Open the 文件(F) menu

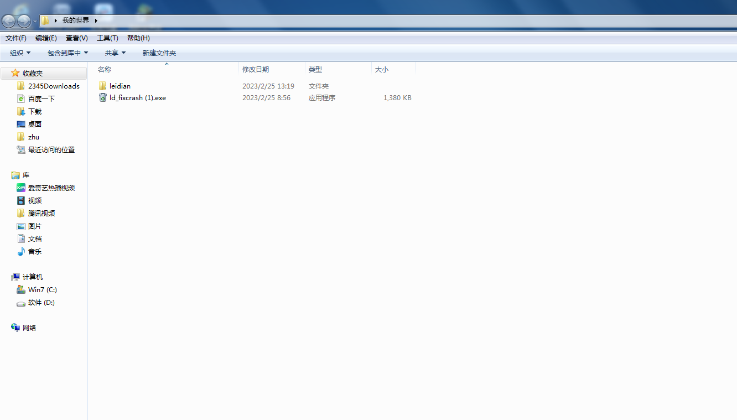(16, 38)
